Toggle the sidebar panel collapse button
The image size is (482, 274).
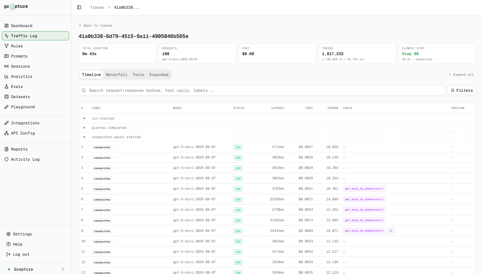(79, 7)
